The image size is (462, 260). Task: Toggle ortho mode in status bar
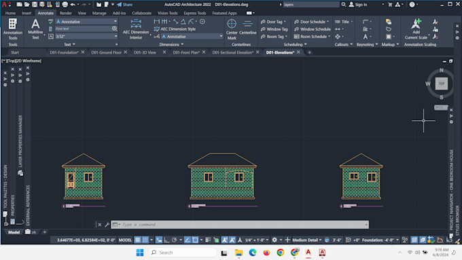[x=166, y=240]
